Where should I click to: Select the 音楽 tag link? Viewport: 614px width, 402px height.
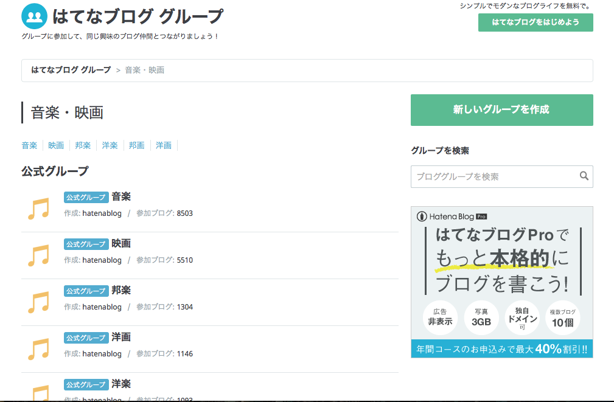(x=29, y=145)
